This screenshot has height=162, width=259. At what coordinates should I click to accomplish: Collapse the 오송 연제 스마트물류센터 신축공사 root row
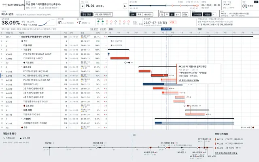pyautogui.click(x=19, y=37)
